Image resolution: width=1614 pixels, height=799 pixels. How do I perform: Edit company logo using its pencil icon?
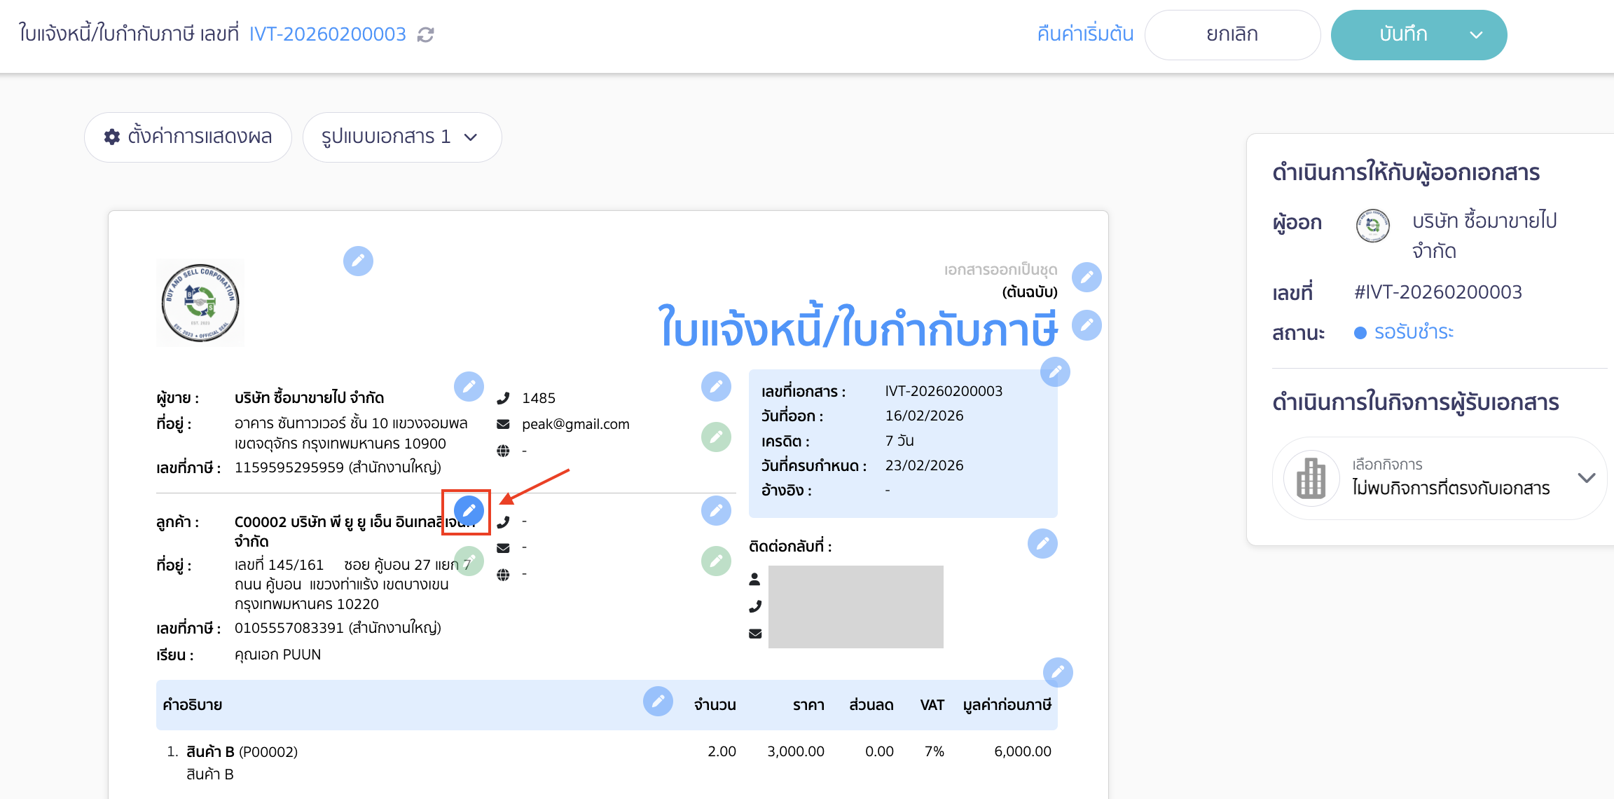point(359,261)
